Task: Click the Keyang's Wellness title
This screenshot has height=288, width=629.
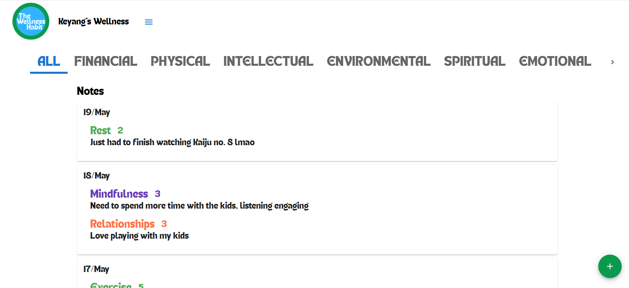Action: coord(93,22)
